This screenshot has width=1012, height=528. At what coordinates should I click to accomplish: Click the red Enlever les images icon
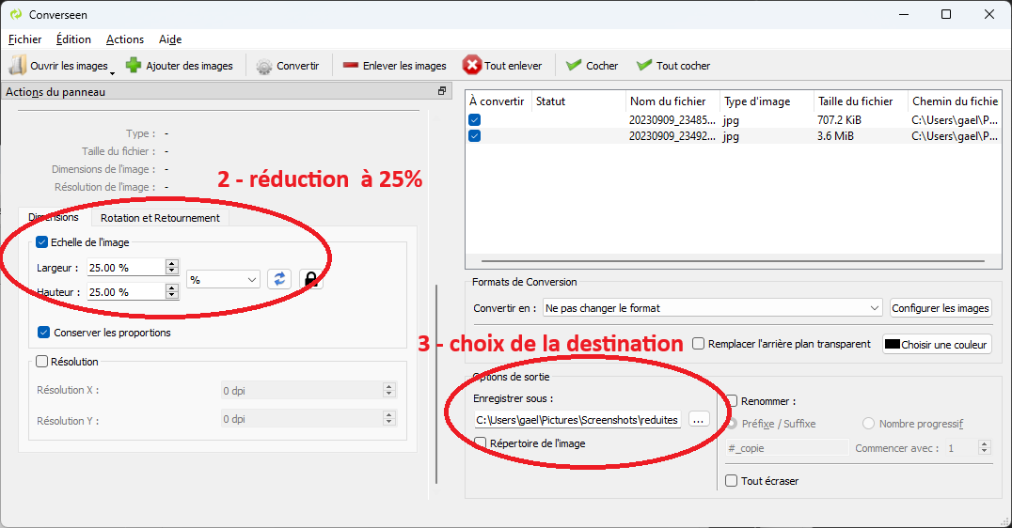pos(351,66)
